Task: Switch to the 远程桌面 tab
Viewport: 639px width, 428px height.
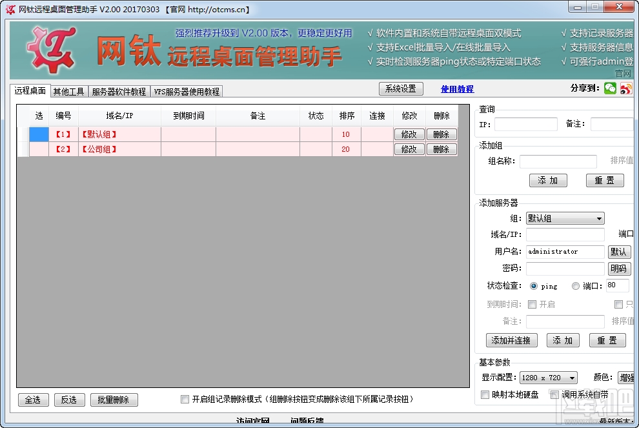Action: [x=30, y=90]
